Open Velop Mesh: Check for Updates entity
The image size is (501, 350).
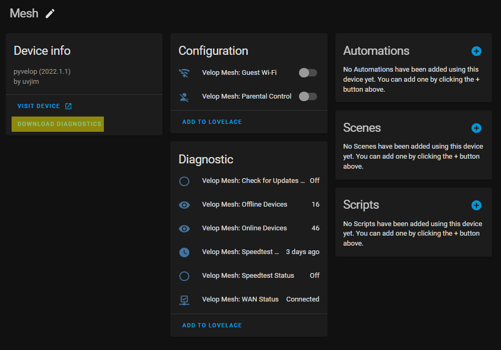pyautogui.click(x=253, y=180)
